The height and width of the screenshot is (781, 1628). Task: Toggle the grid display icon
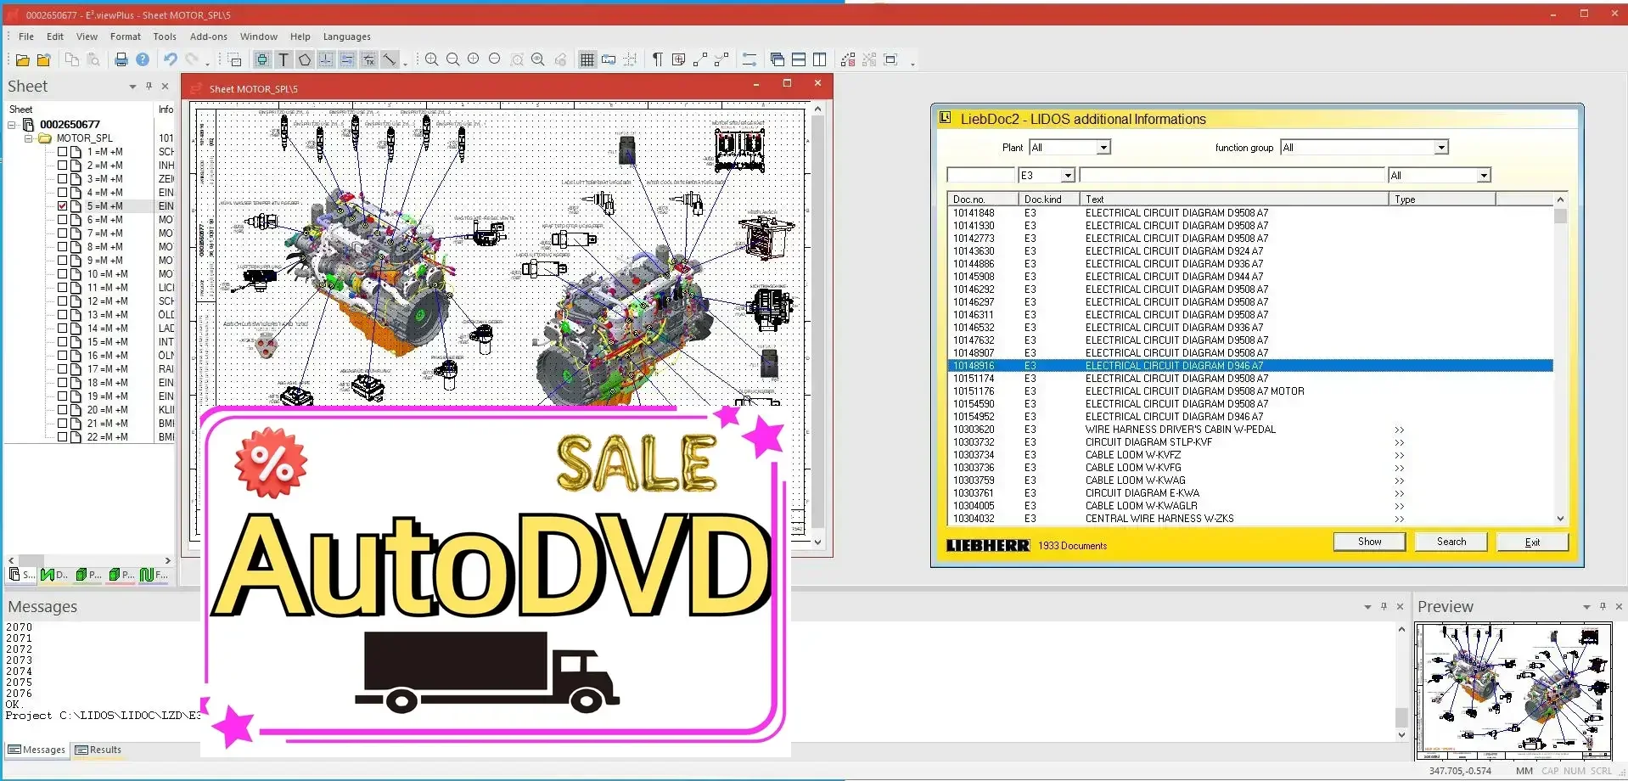(587, 59)
